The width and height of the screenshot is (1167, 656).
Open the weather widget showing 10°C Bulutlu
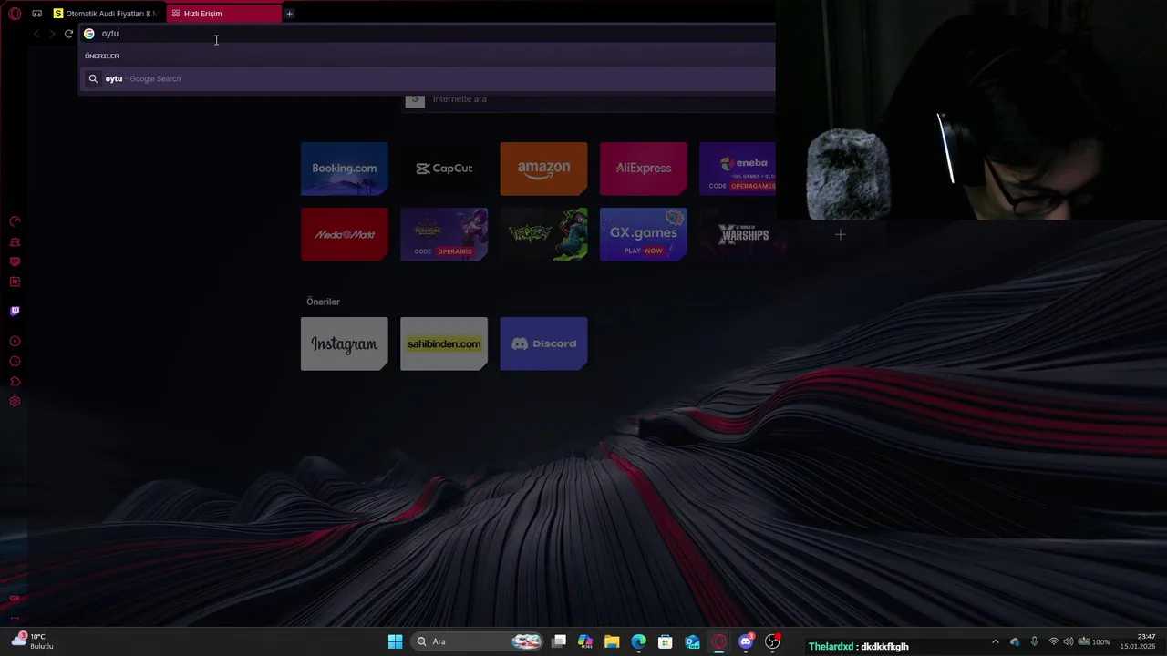[x=33, y=641]
